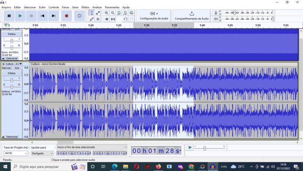Click the Undo arrow icon
The image size is (303, 171).
pos(125,19)
